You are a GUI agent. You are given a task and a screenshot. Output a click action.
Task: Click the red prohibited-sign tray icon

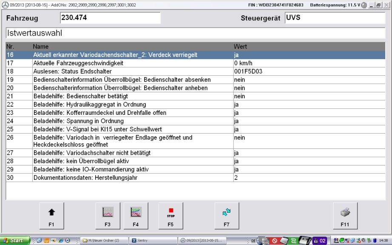click(x=275, y=241)
